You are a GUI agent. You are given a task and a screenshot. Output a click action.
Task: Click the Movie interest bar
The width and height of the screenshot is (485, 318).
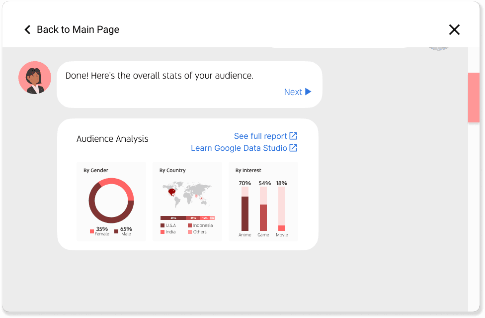tap(282, 209)
